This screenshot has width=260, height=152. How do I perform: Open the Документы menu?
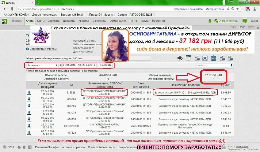coord(99,21)
